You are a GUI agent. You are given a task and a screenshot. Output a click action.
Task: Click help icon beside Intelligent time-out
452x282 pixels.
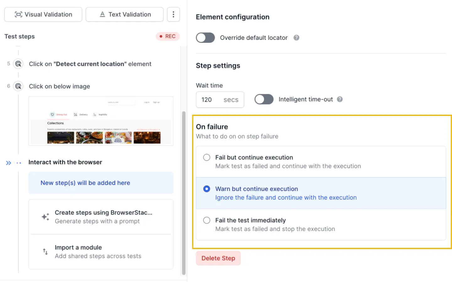pyautogui.click(x=340, y=99)
